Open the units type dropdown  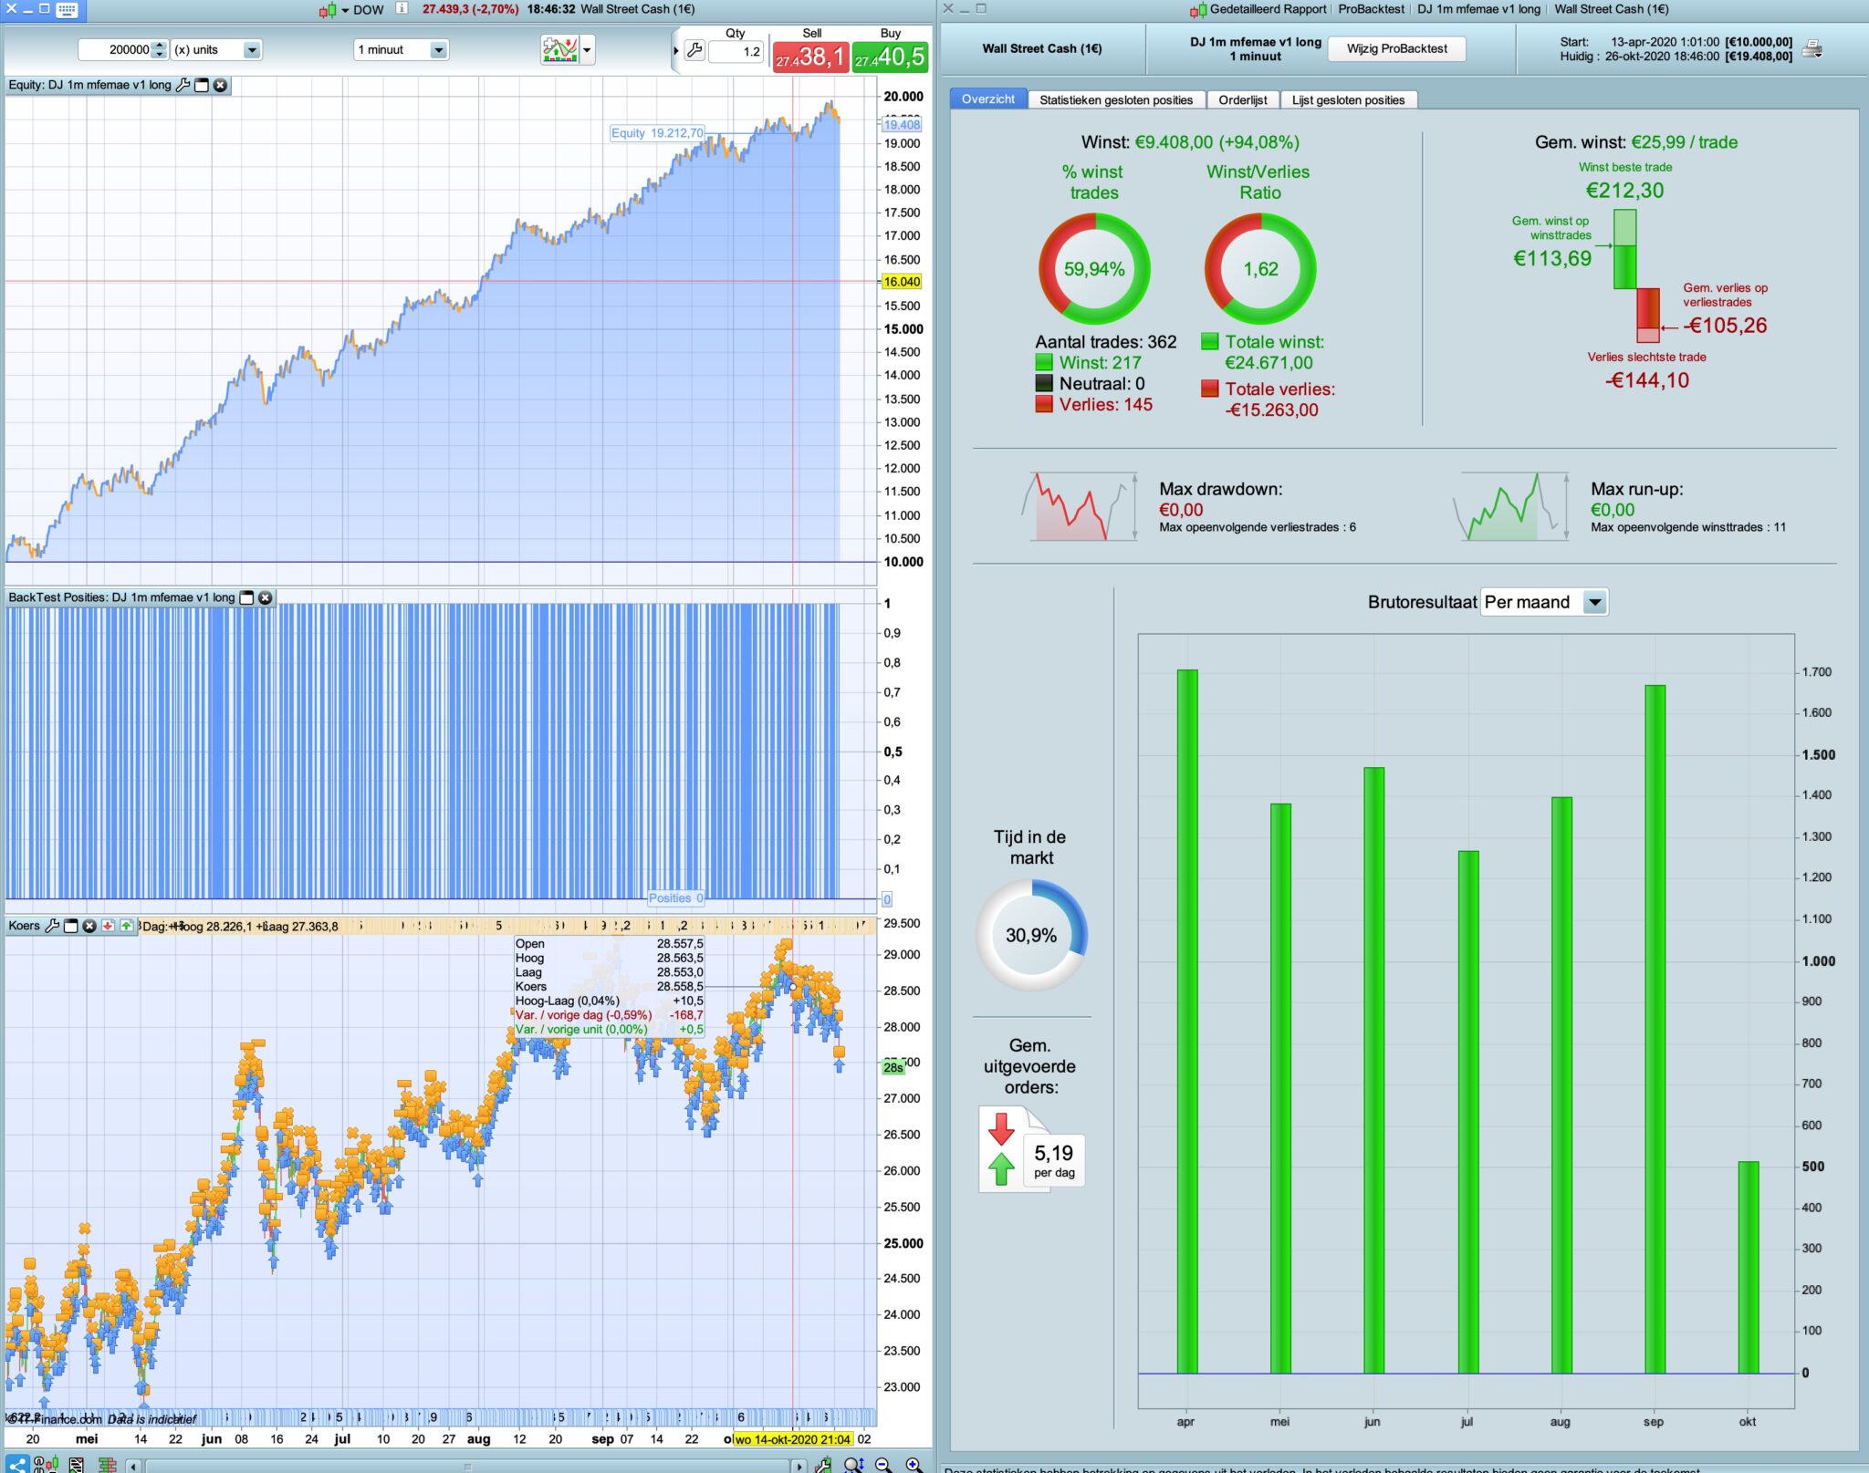point(252,50)
